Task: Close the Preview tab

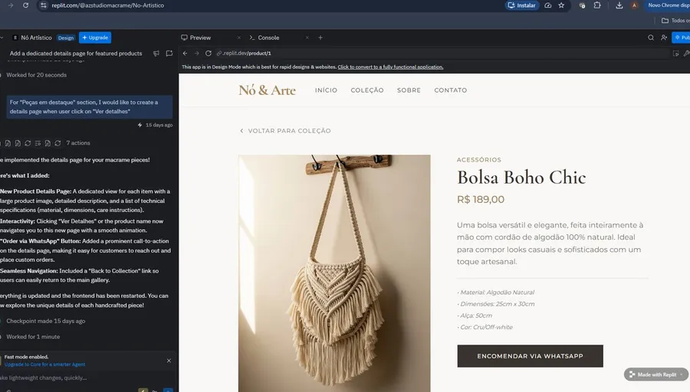Action: point(239,38)
